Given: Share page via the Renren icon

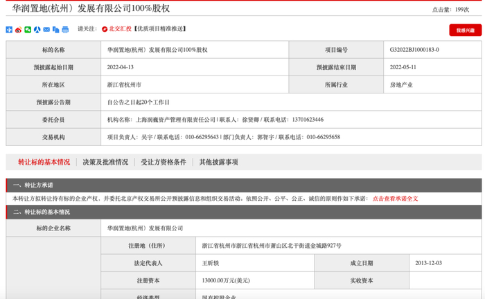Looking at the screenshot, I should click(x=37, y=30).
